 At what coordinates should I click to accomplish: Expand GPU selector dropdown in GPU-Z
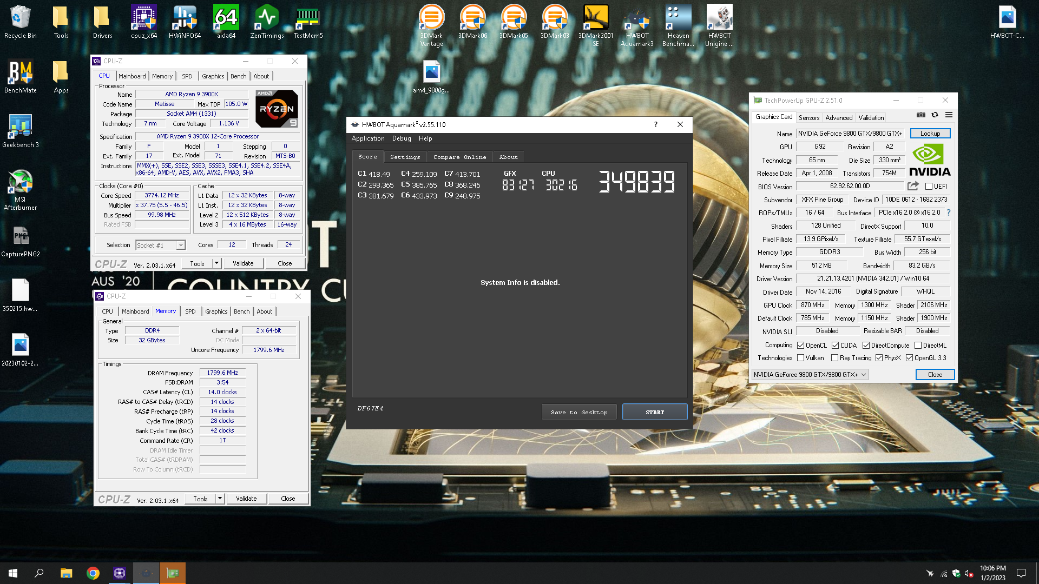pos(810,374)
